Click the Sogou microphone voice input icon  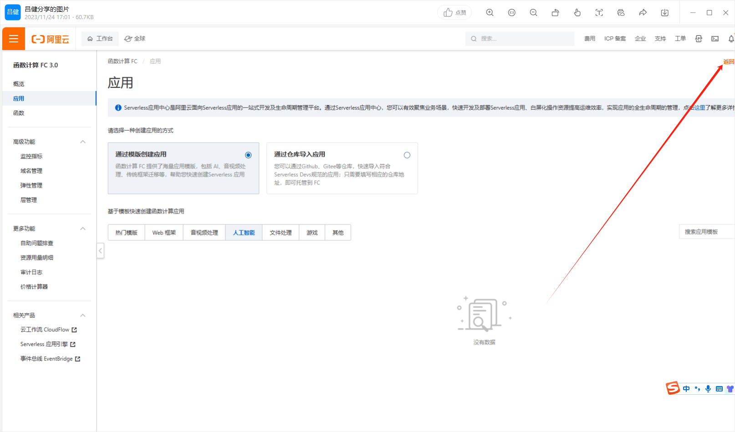click(x=708, y=389)
